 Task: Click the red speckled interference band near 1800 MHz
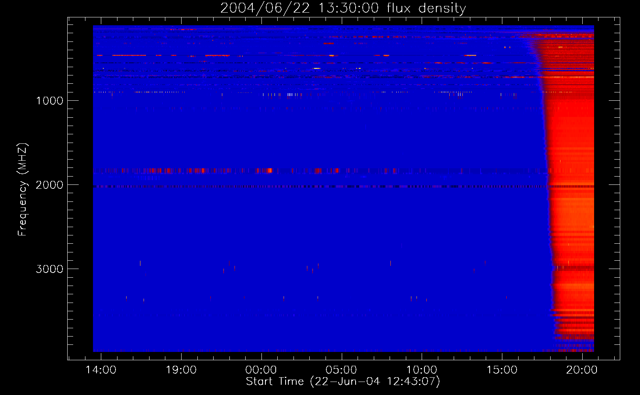click(343, 171)
